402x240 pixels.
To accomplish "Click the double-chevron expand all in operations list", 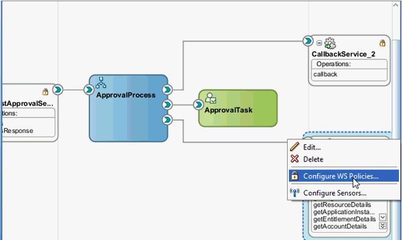I will 383,225.
